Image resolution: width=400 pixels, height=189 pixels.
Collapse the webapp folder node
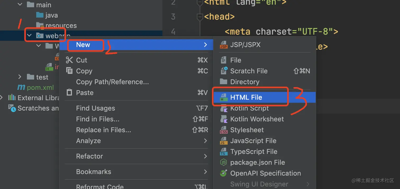tap(29, 36)
